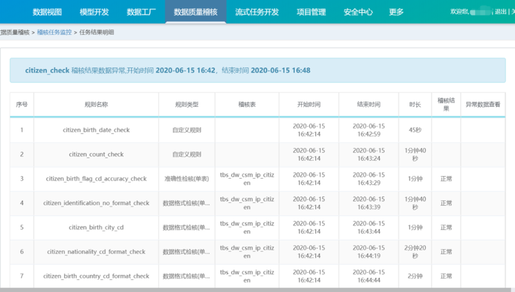
Task: Go to 流式任务开发 tab
Action: click(x=257, y=12)
